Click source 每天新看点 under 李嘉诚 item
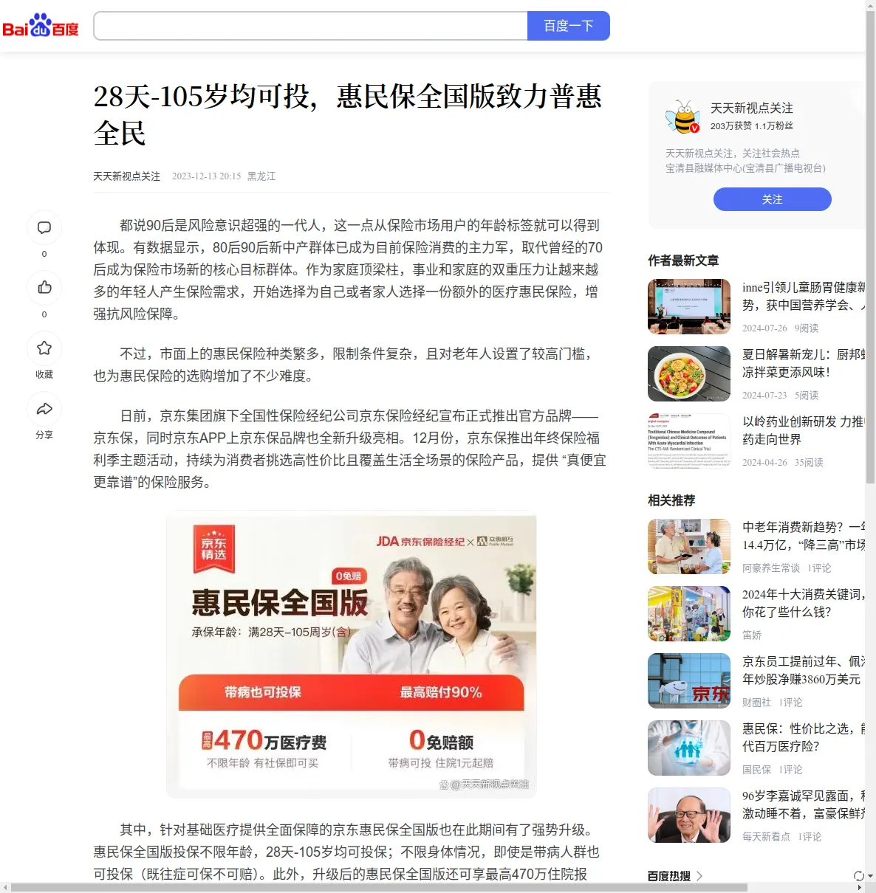 (x=766, y=837)
